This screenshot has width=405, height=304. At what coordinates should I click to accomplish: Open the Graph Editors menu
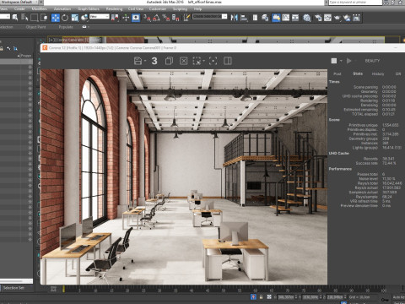coord(89,9)
